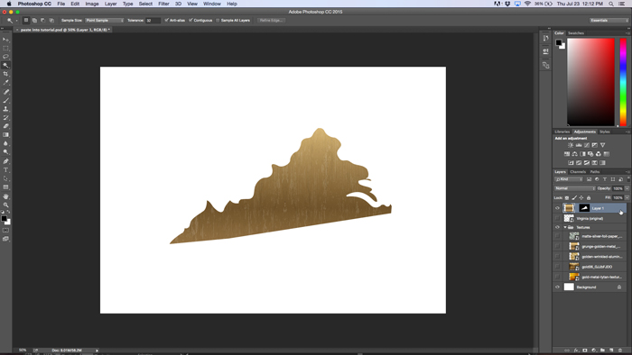Select the Move tool

pyautogui.click(x=5, y=40)
